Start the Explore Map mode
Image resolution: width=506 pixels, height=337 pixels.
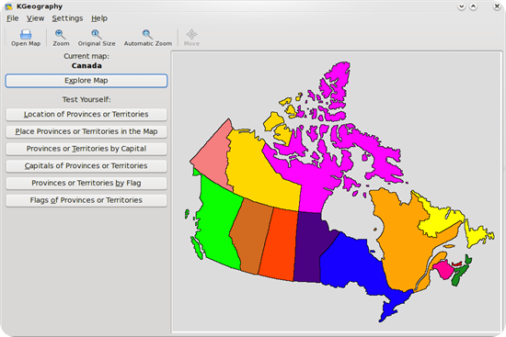tap(86, 81)
